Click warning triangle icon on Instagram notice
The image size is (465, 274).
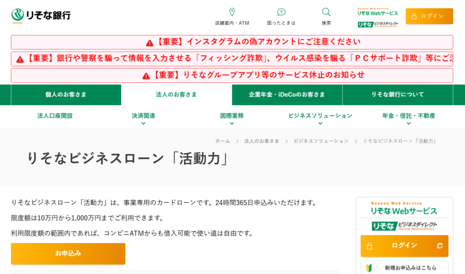150,43
